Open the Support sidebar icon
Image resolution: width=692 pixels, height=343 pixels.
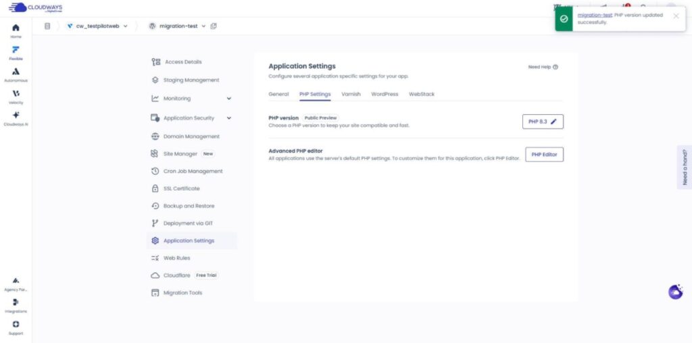pos(16,324)
